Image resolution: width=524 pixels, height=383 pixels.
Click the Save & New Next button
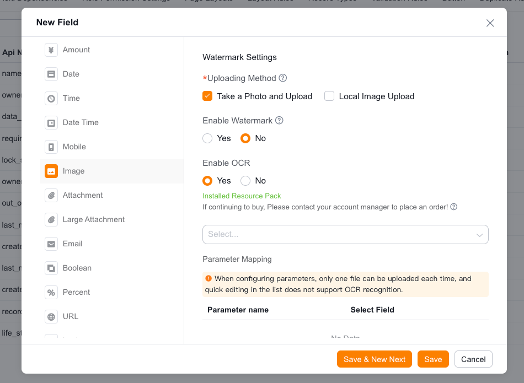pos(375,359)
